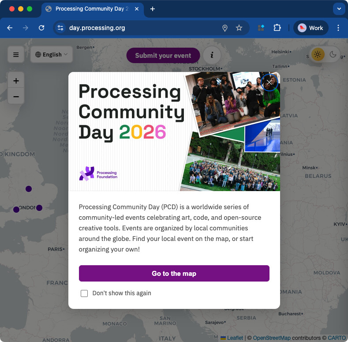Open the OpenStreetMap attribution link

point(272,338)
